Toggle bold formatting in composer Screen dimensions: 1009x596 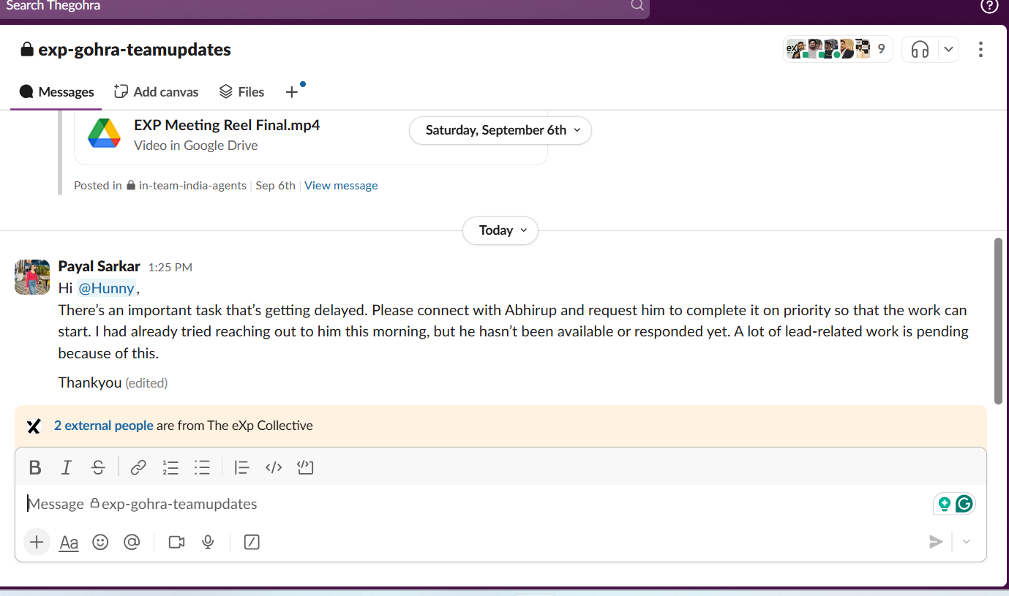[34, 467]
